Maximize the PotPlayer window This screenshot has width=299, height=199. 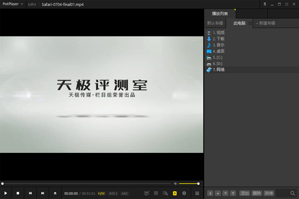pyautogui.click(x=279, y=4)
